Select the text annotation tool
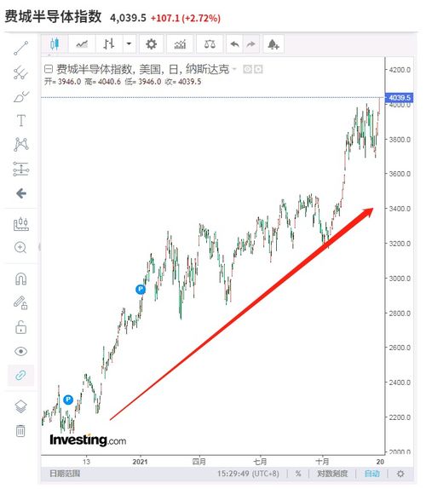The width and height of the screenshot is (426, 489). [x=21, y=120]
